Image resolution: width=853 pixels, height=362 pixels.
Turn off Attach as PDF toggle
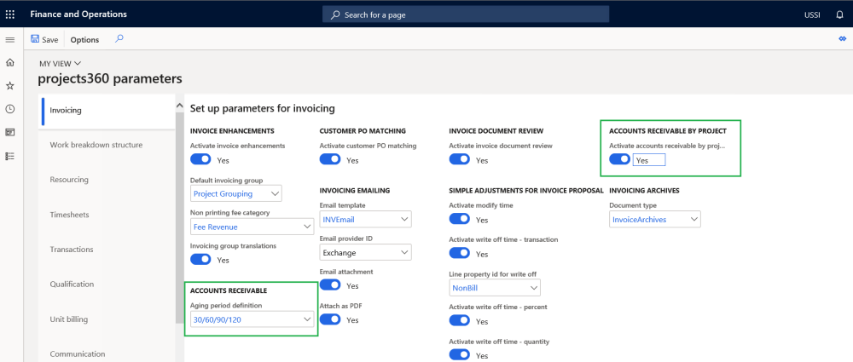point(330,319)
